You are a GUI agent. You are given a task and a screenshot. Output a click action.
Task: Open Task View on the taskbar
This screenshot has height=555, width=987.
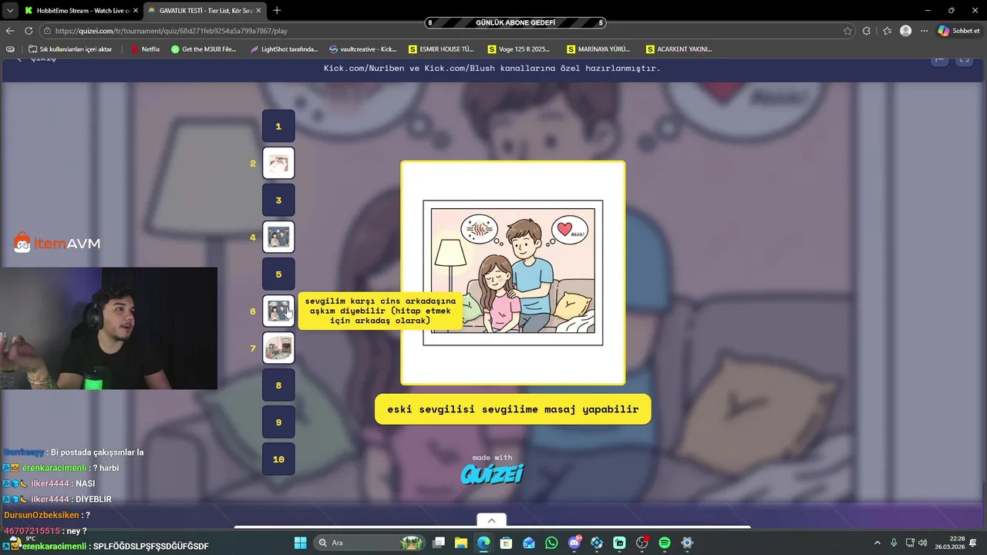coord(439,543)
